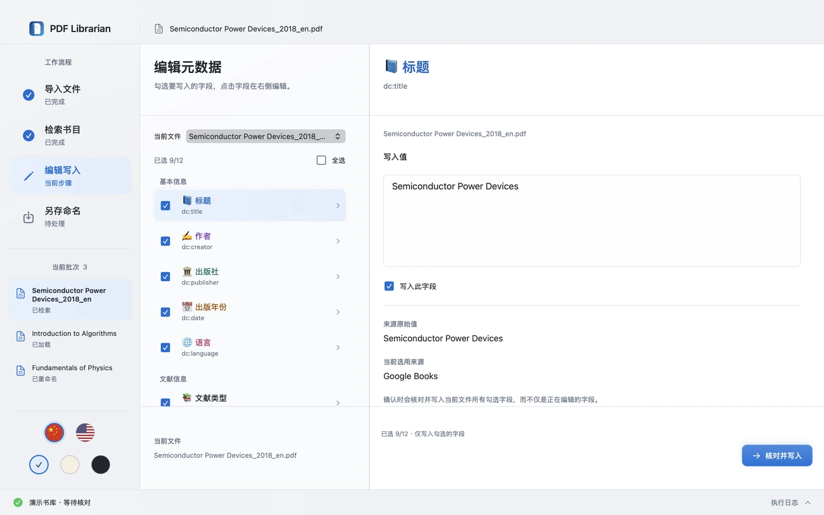Switch language with the US flag
Image resolution: width=824 pixels, height=515 pixels.
(x=85, y=433)
